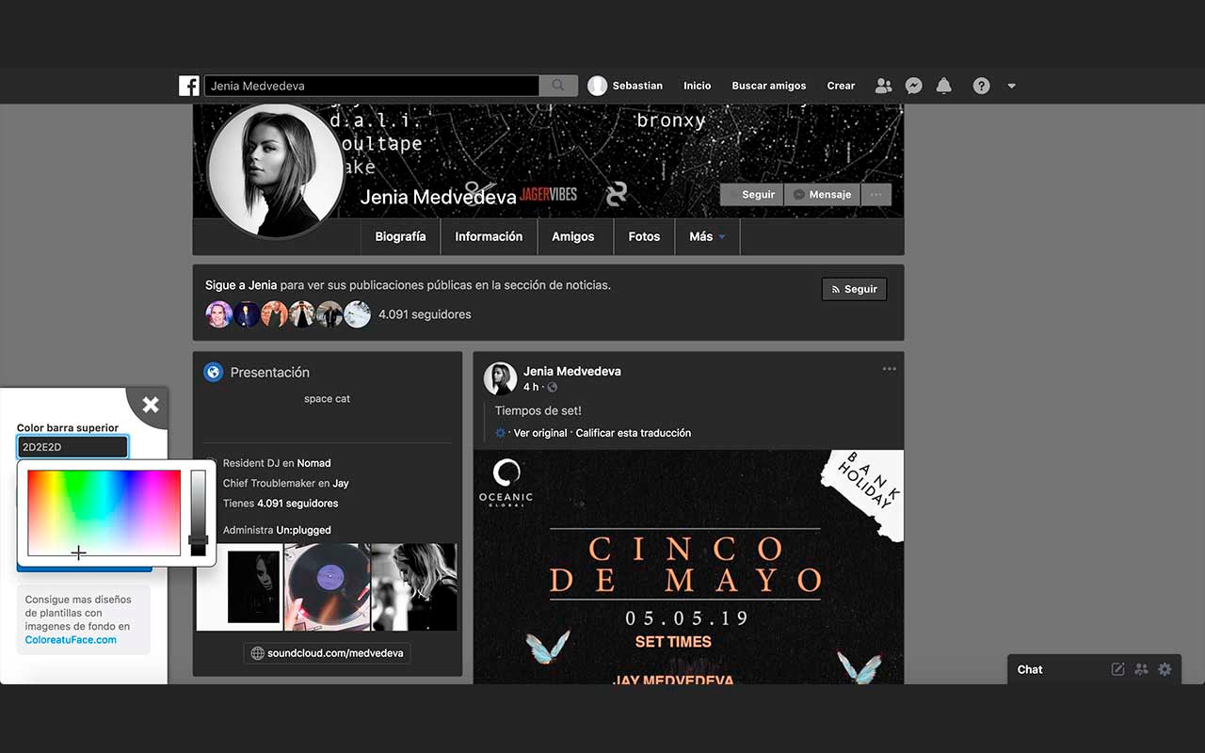Click the search magnifier button
This screenshot has width=1205, height=753.
(x=558, y=86)
